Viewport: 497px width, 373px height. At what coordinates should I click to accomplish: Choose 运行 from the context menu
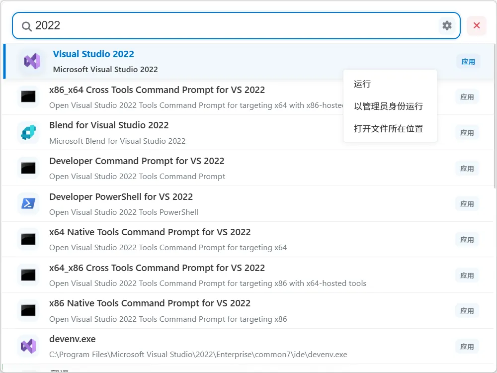point(390,84)
